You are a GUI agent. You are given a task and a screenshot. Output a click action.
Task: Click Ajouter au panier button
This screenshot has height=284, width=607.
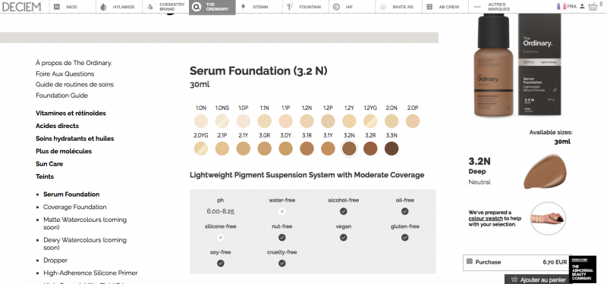pyautogui.click(x=538, y=279)
